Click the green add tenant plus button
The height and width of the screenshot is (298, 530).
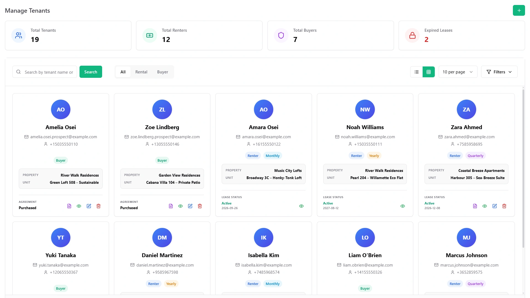point(519,10)
